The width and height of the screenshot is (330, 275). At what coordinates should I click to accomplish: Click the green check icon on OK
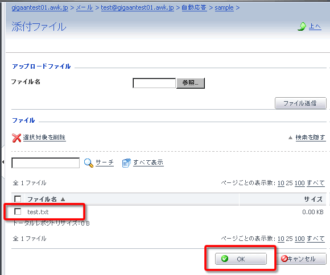pos(225,259)
